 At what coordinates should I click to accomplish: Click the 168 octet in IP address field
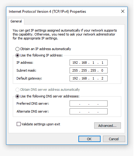84,63
